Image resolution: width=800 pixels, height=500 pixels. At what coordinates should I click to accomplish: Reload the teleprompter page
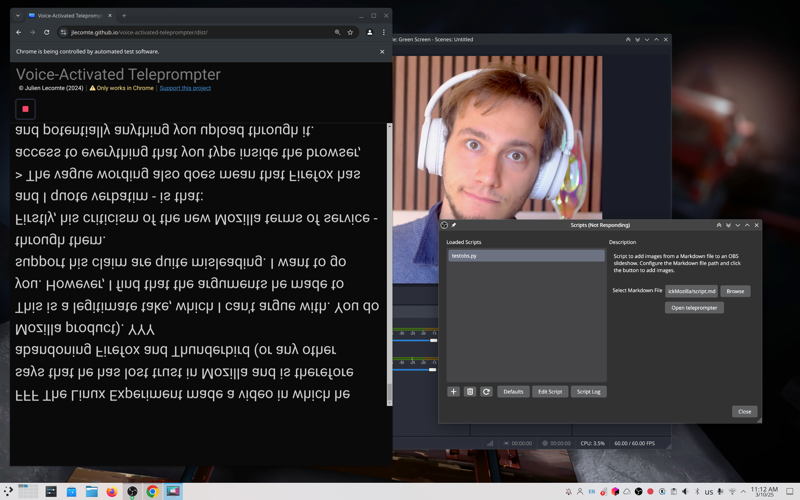pyautogui.click(x=47, y=32)
